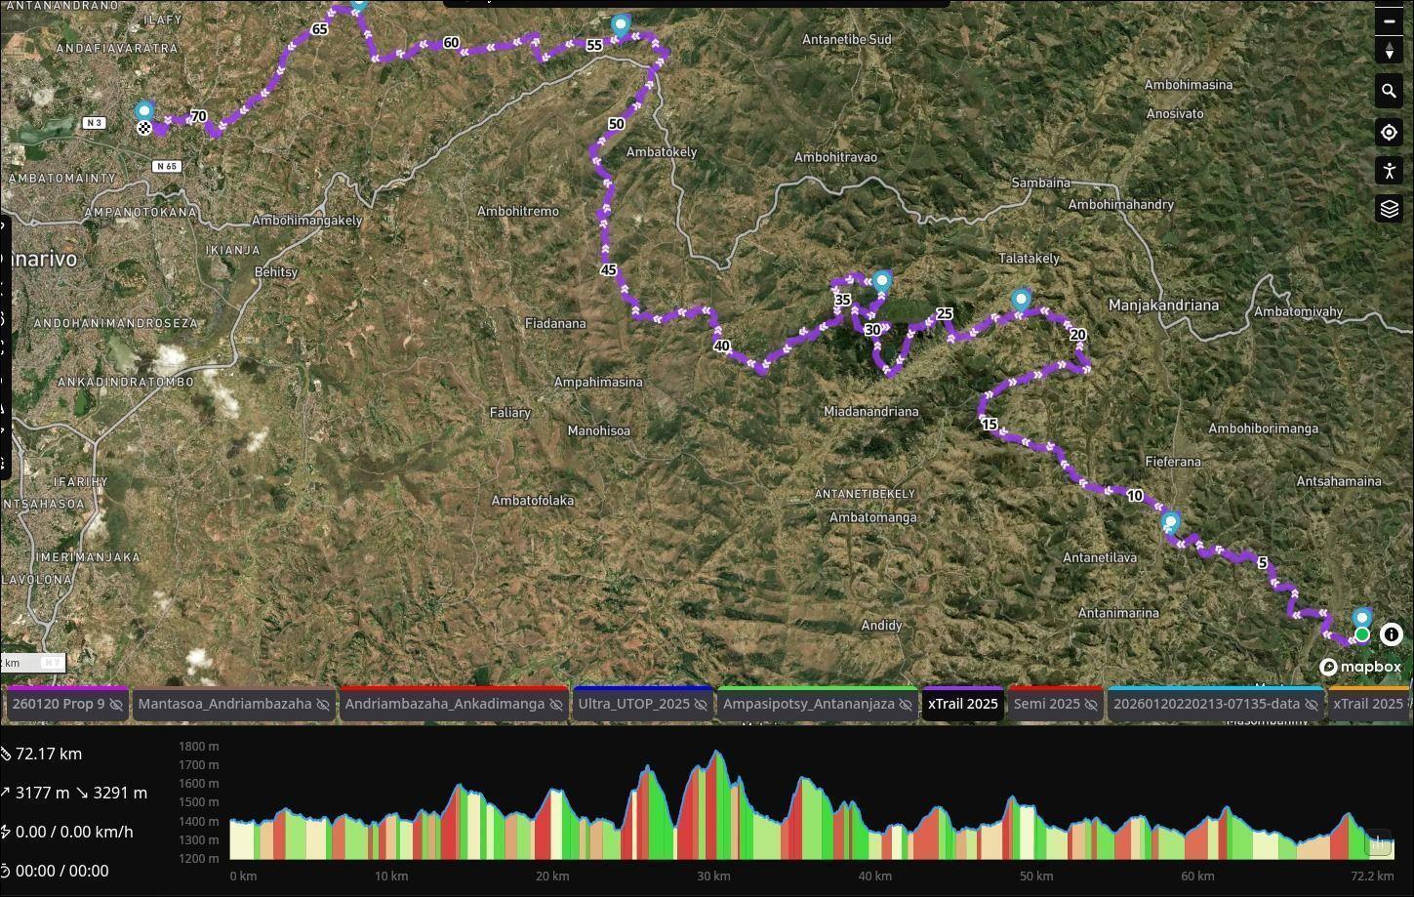The height and width of the screenshot is (897, 1414).
Task: Open the 20260120220213-07135-data tab
Action: click(x=1206, y=704)
